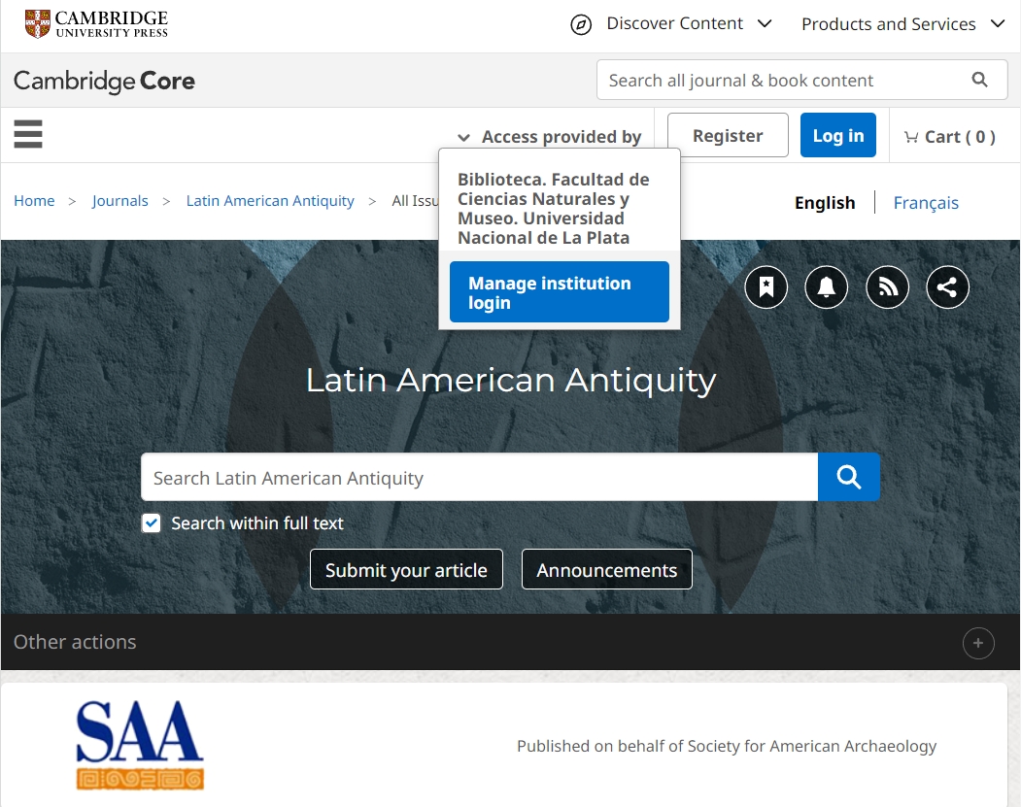The height and width of the screenshot is (807, 1021).
Task: Click the Cambridge University Press logo
Action: pos(96,24)
